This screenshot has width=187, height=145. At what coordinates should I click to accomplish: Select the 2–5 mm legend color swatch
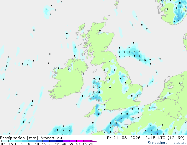click(25, 141)
